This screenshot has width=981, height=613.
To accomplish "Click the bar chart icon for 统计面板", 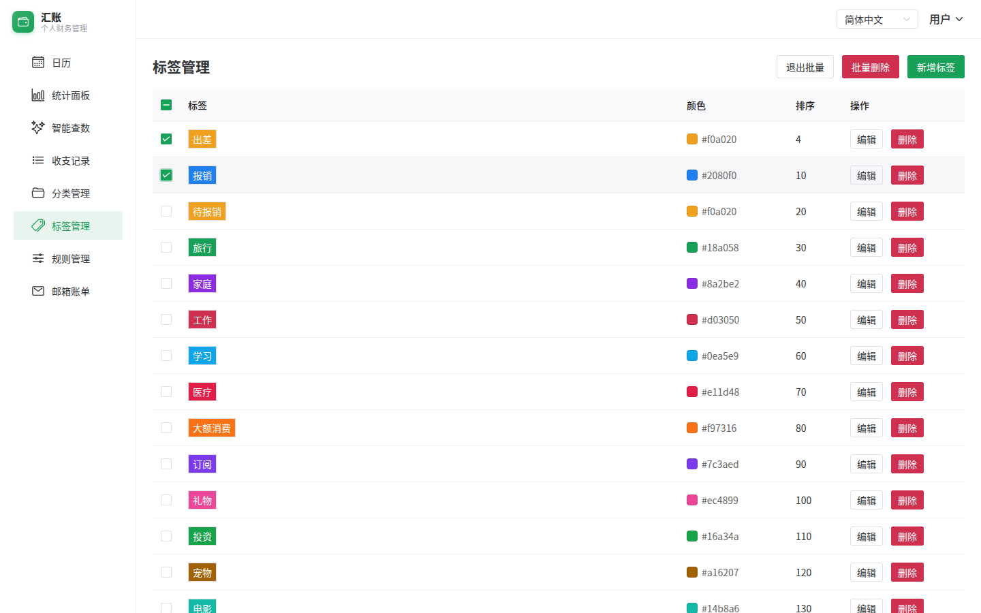I will click(38, 95).
